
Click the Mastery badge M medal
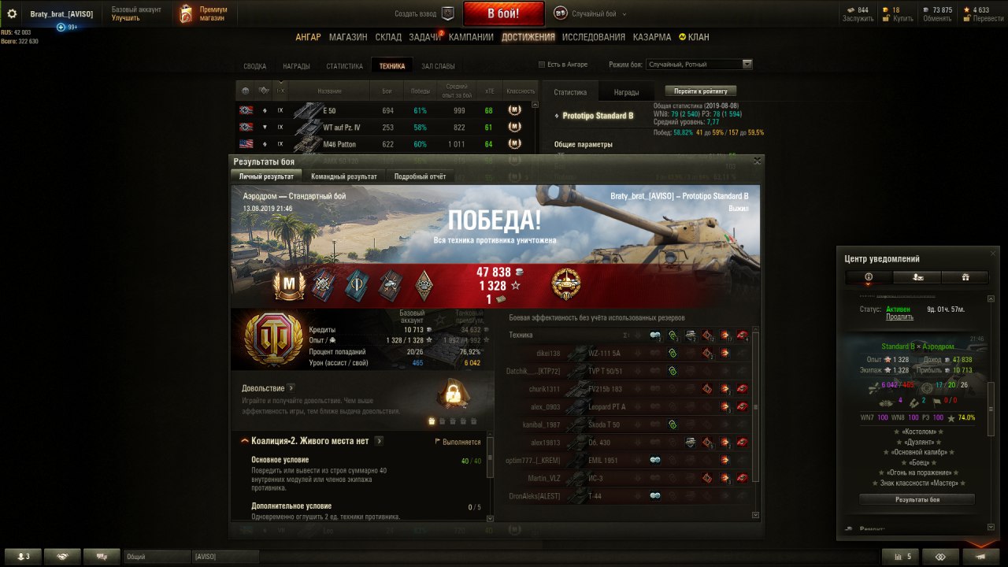[x=289, y=285]
